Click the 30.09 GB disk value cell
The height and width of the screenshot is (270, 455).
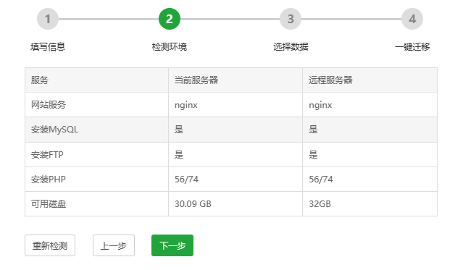[x=235, y=204]
